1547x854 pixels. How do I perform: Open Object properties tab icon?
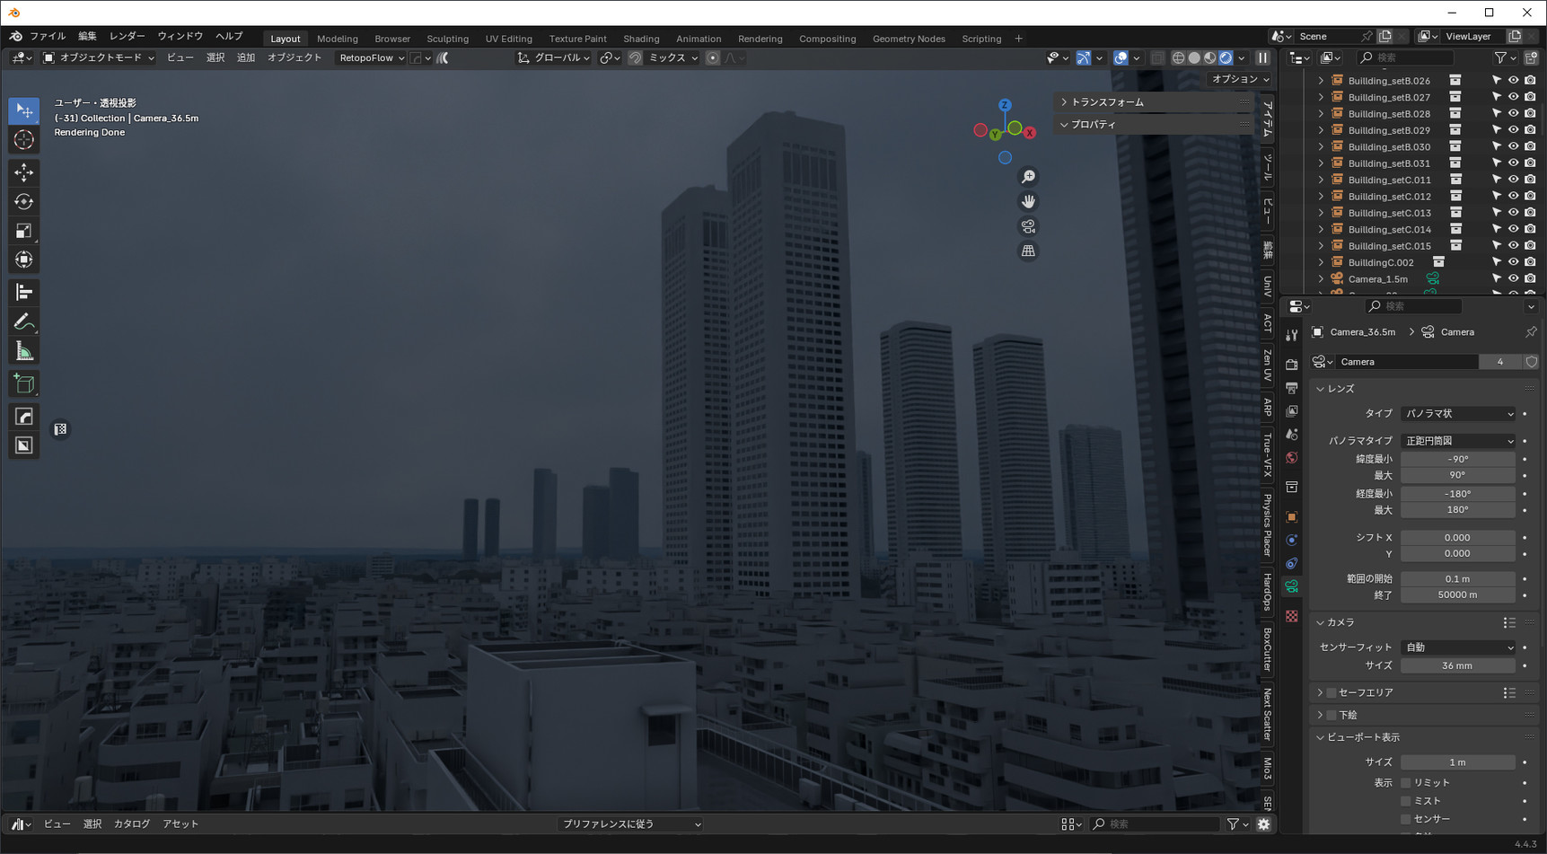1291,517
